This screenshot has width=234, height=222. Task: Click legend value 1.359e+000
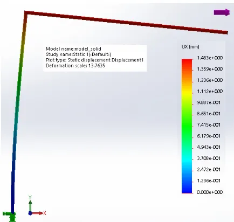tap(210, 69)
